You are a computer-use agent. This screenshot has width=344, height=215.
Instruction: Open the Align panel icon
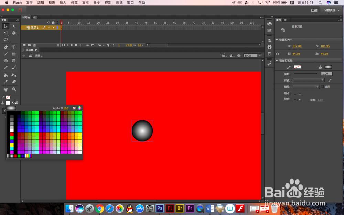coord(269,40)
